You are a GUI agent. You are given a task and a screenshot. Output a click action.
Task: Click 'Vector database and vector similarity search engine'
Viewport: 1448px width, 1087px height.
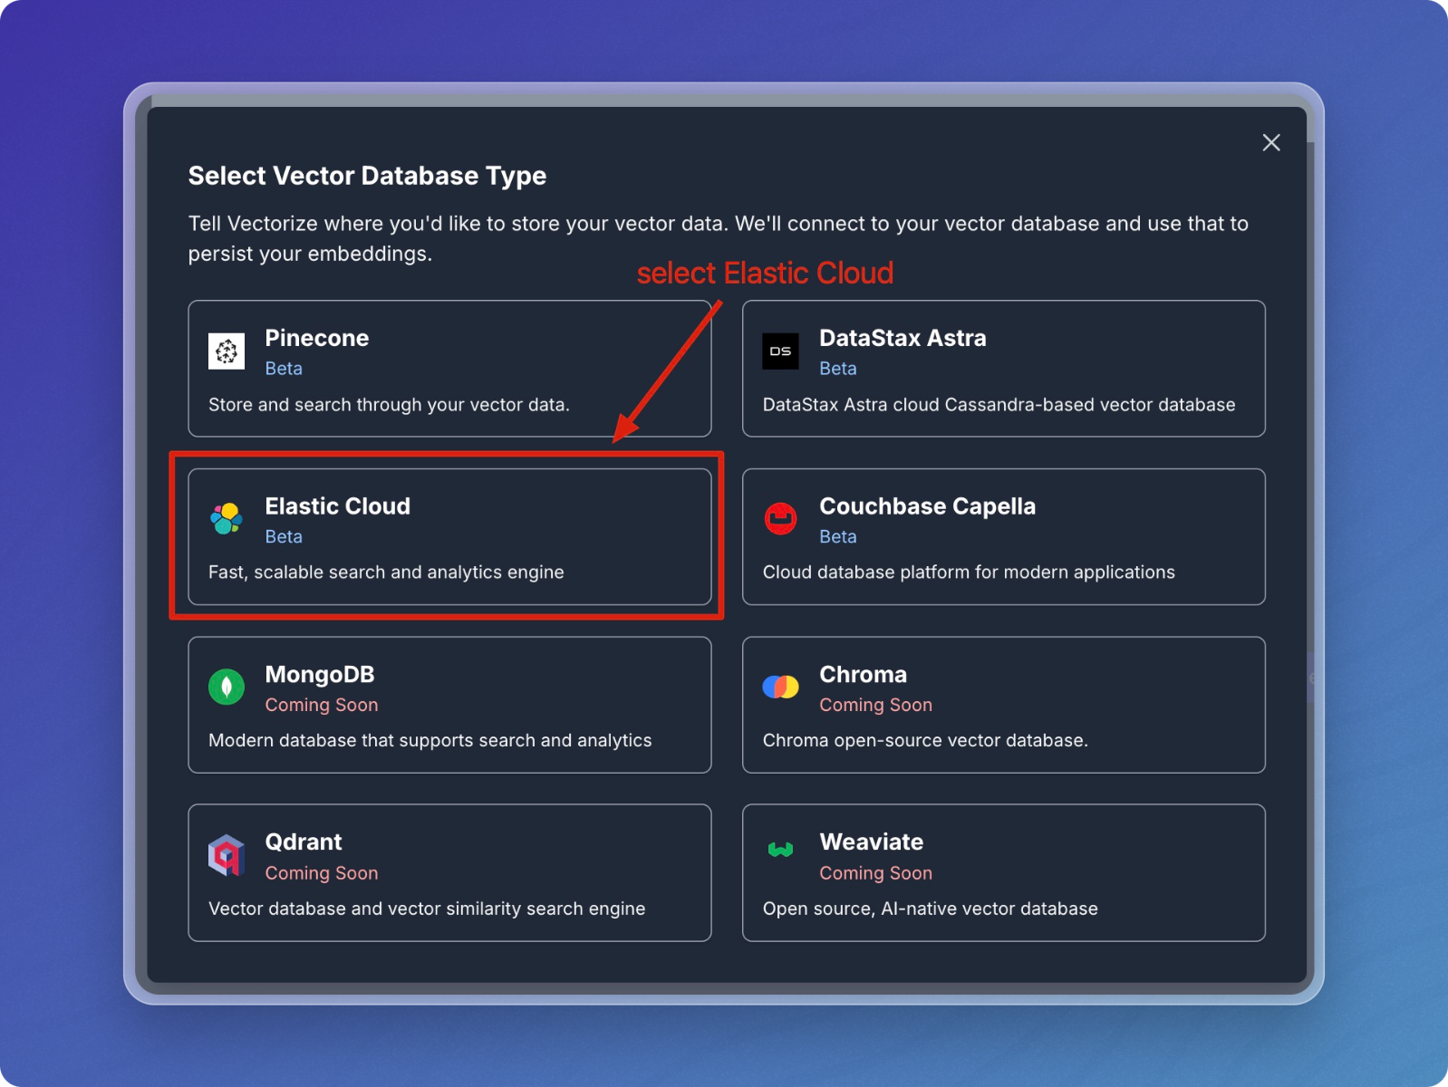point(427,909)
